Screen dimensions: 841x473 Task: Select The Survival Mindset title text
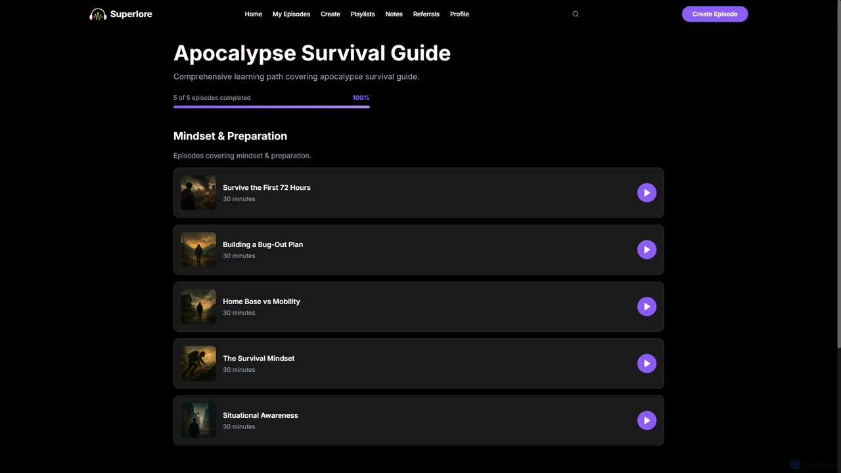click(259, 358)
